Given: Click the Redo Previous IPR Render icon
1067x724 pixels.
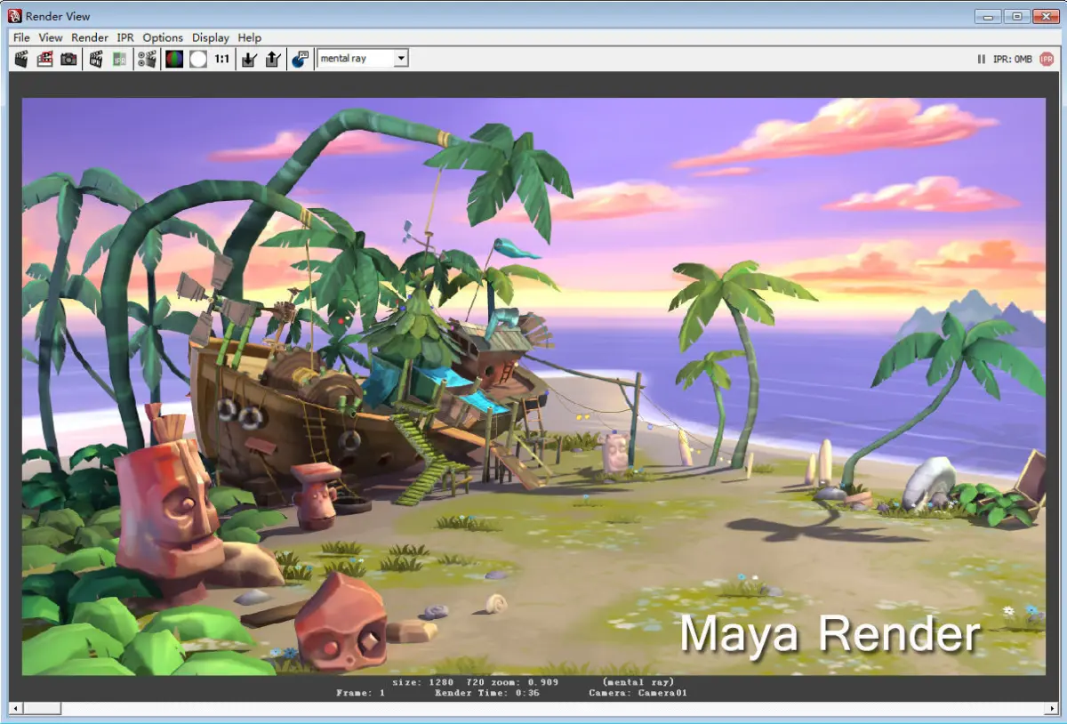Looking at the screenshot, I should (96, 59).
